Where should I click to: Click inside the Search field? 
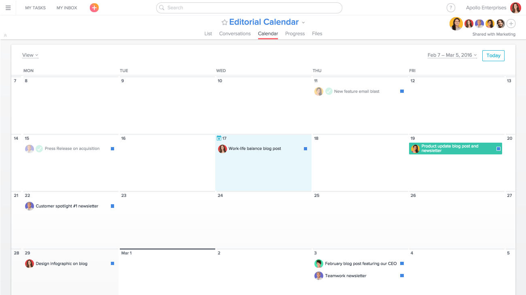tap(249, 8)
